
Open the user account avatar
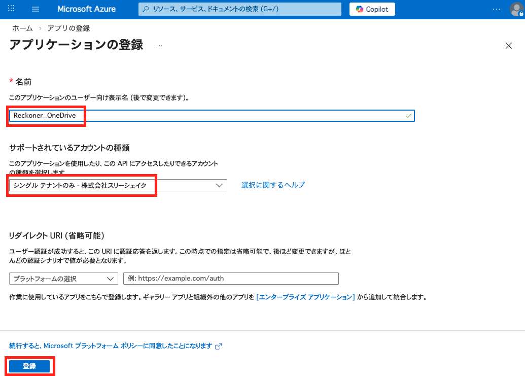(x=516, y=9)
